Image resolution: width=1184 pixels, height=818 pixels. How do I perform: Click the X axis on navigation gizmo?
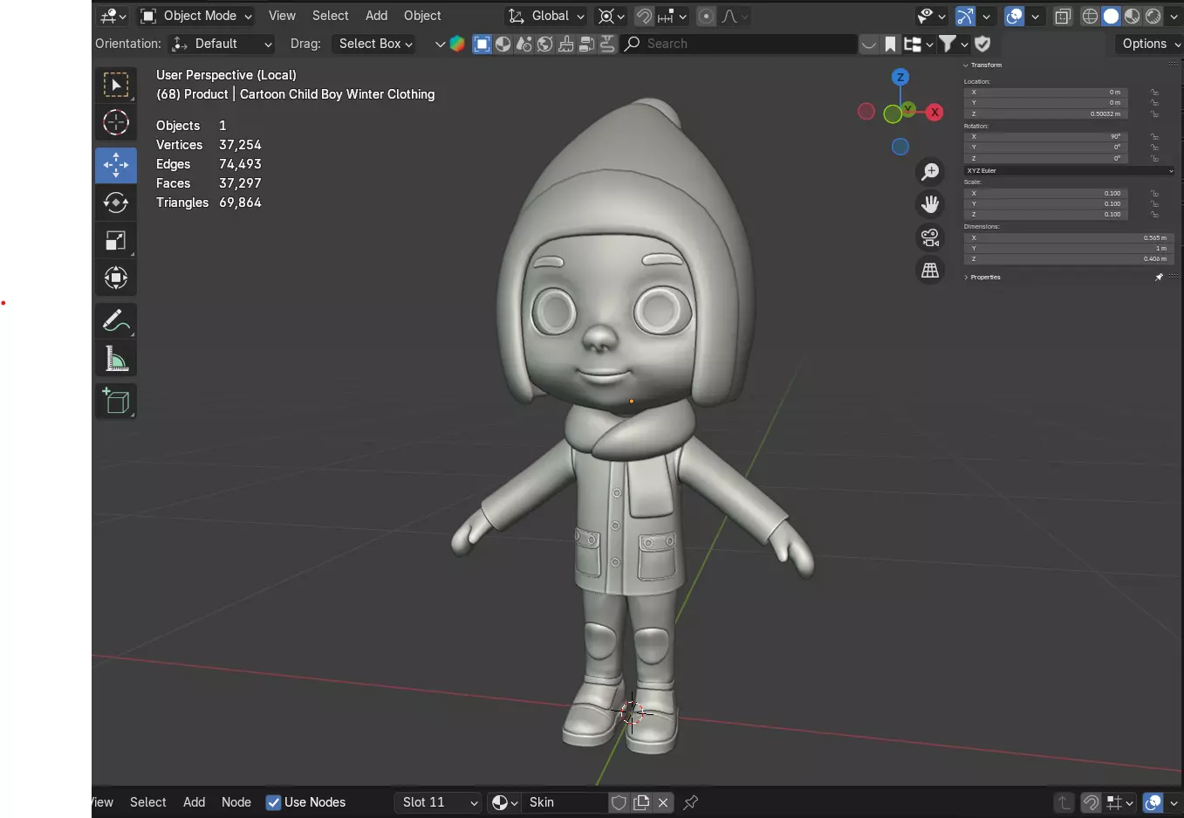click(x=934, y=112)
